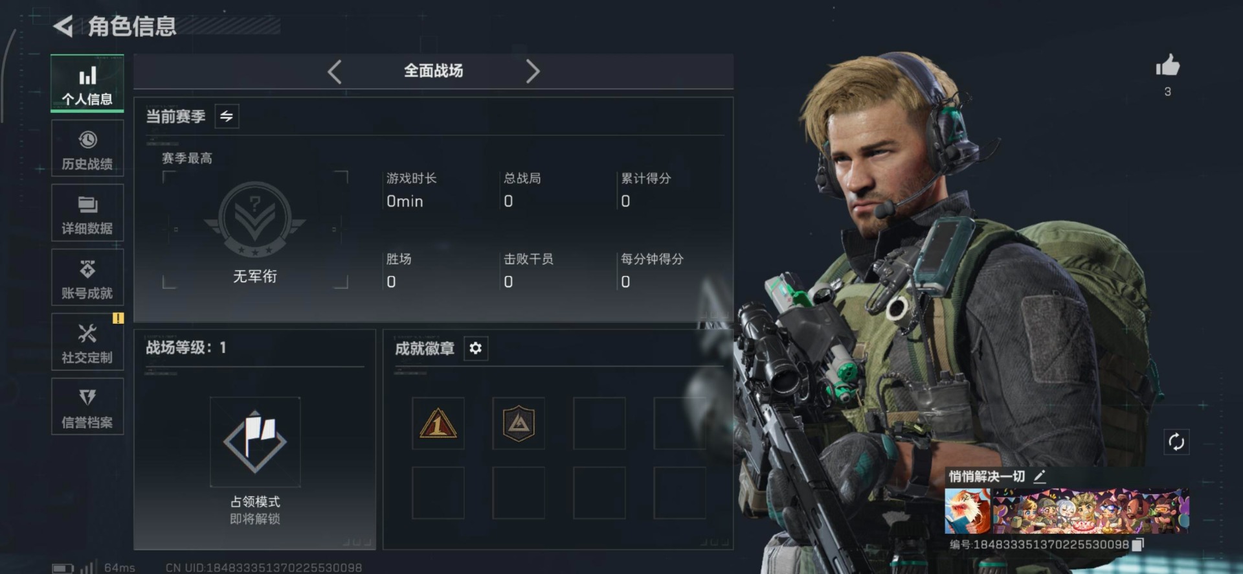The height and width of the screenshot is (574, 1243).
Task: Copy the player ID number icon
Action: click(x=1138, y=545)
